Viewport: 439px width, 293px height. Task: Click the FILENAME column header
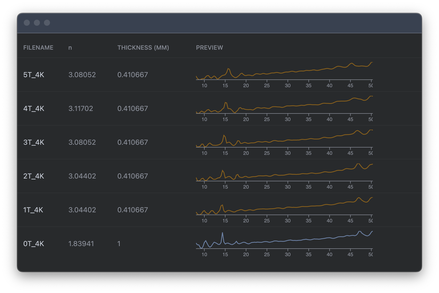pyautogui.click(x=38, y=48)
